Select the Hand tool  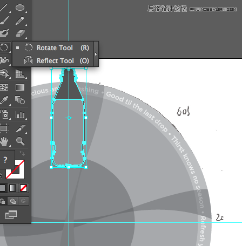(4, 141)
